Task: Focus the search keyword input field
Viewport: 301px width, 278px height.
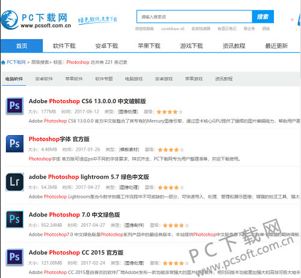Action: [x=194, y=17]
